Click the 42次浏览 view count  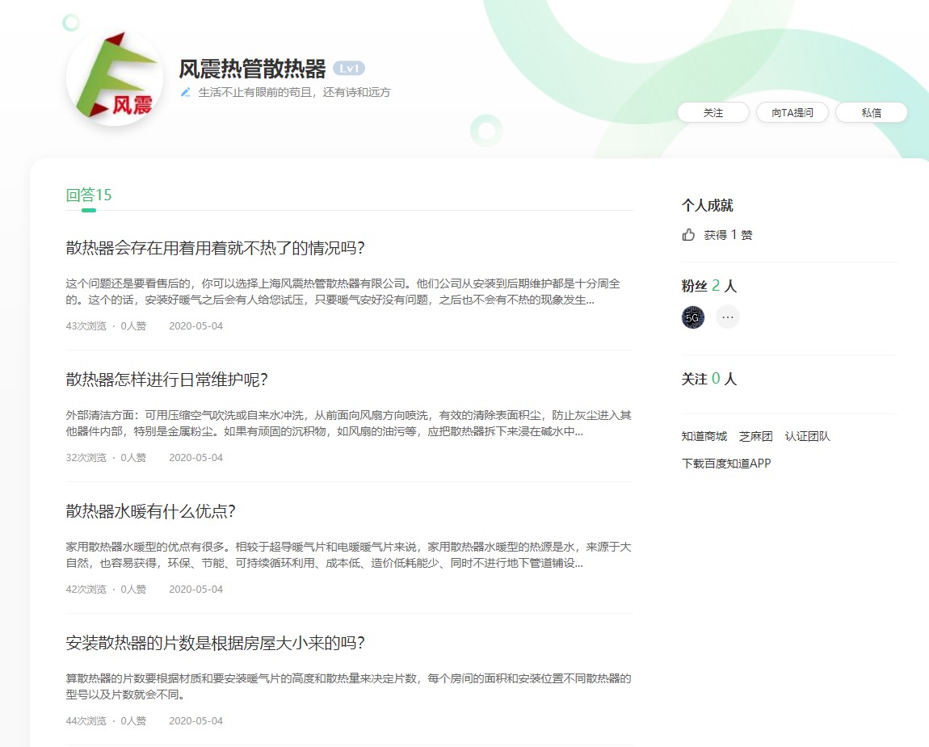coord(86,589)
